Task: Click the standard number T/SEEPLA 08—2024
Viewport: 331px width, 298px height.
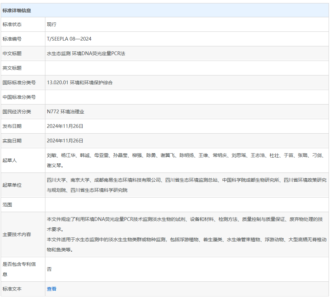Action: pyautogui.click(x=69, y=39)
